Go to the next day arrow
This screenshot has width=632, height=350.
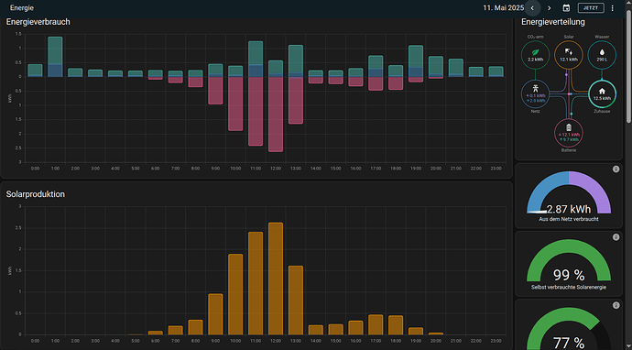tap(549, 8)
